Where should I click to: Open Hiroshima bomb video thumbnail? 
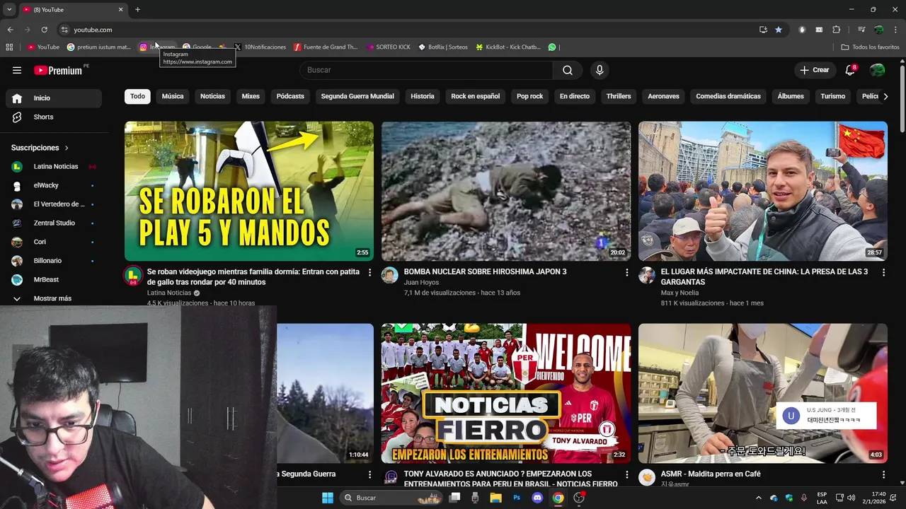coord(506,191)
